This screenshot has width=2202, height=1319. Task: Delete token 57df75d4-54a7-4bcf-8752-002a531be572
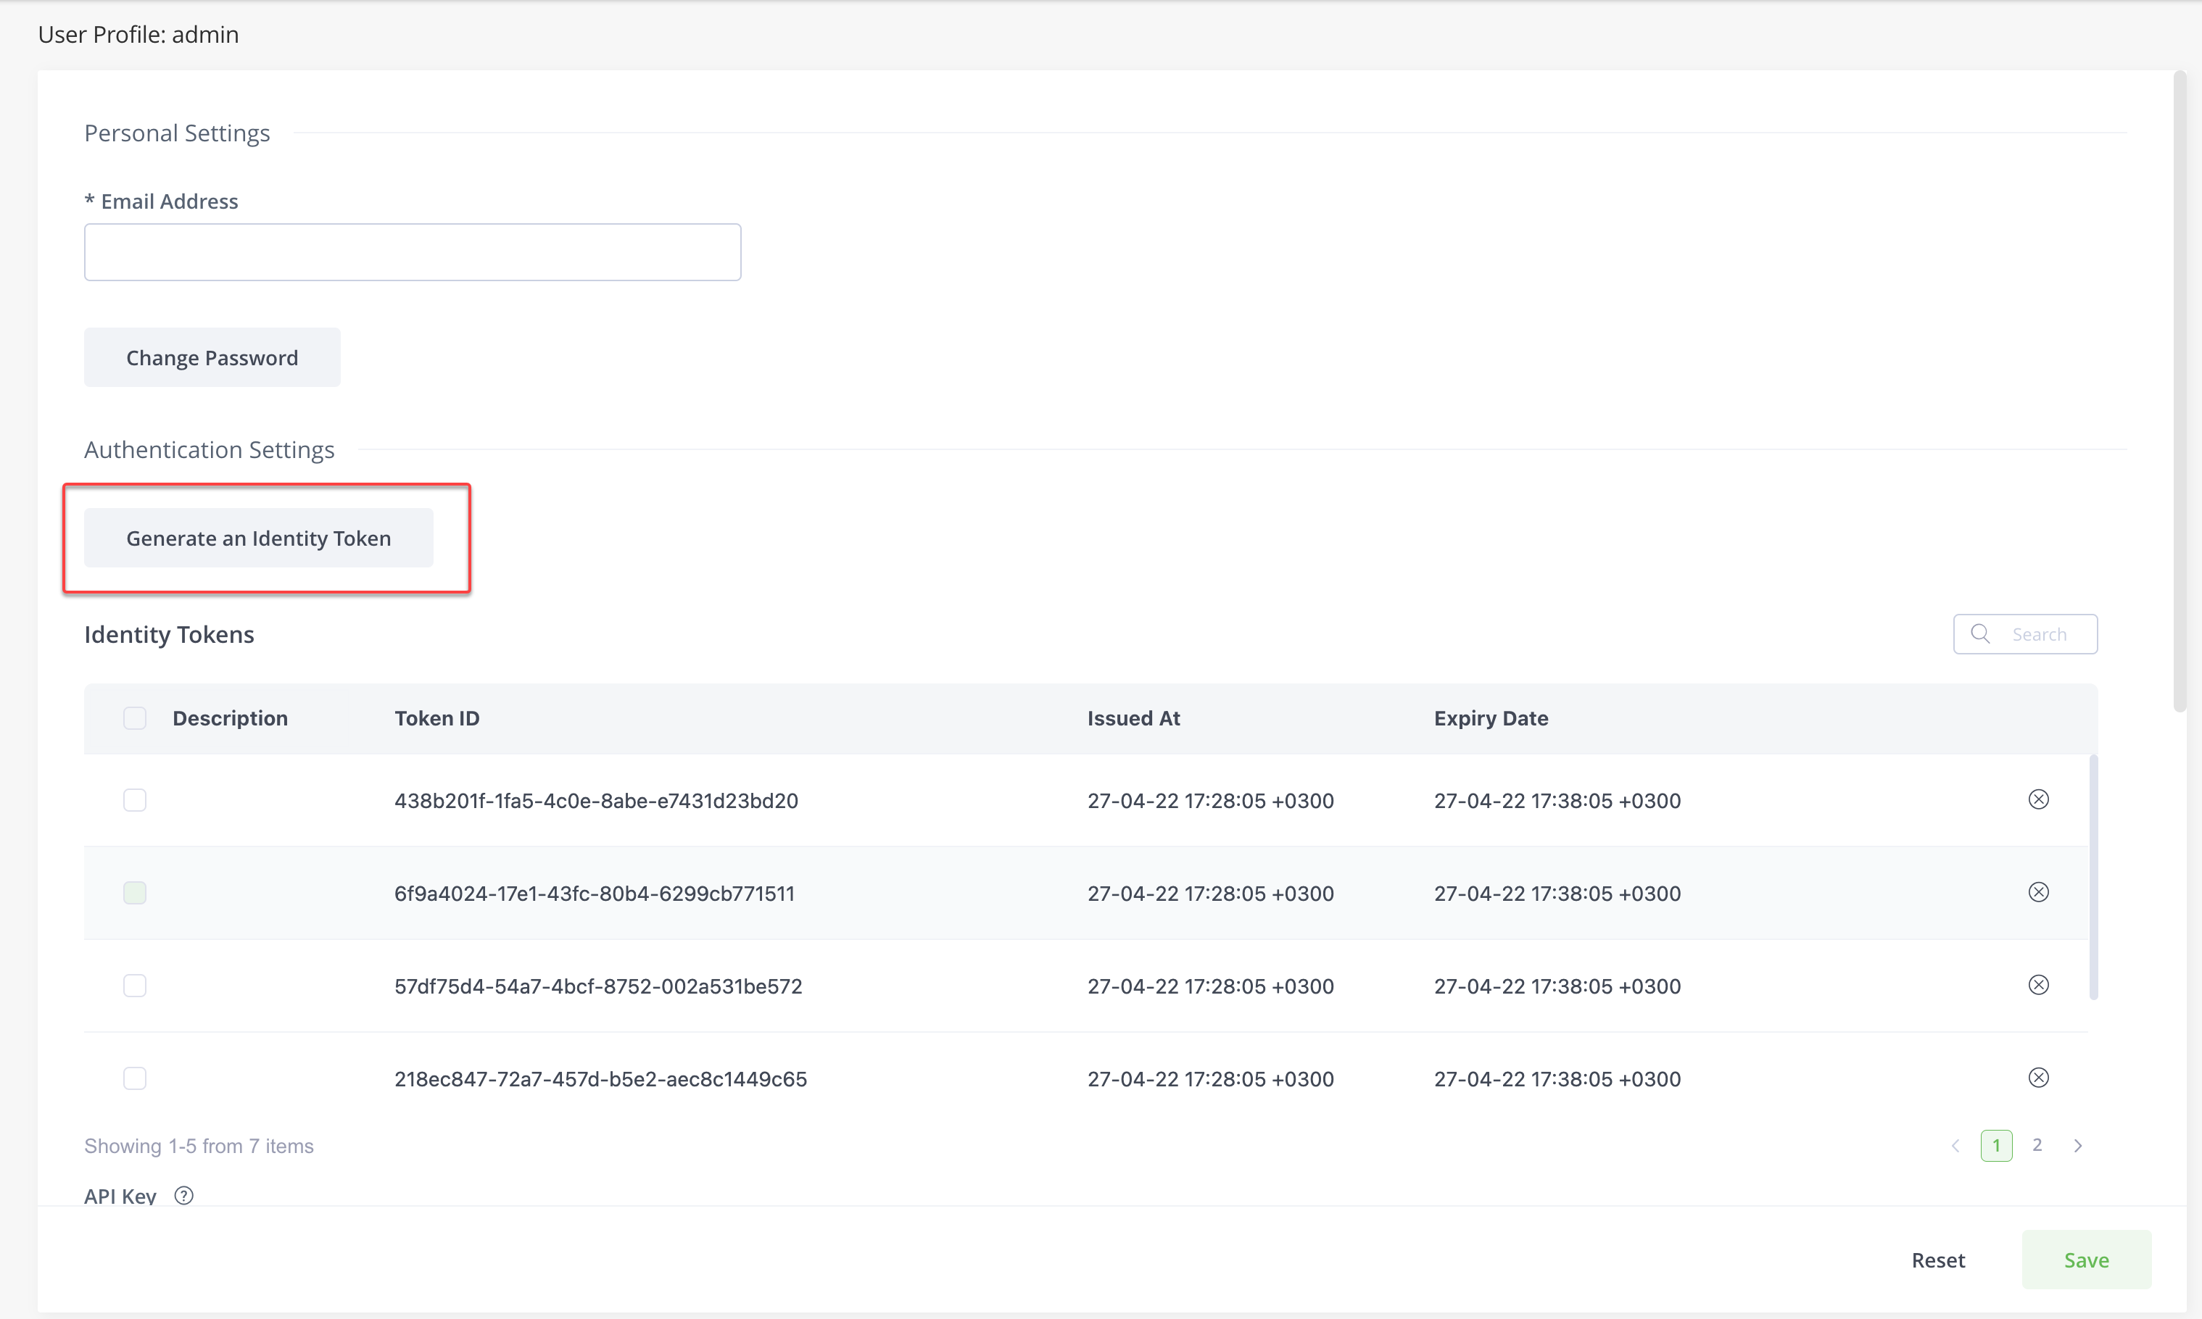[x=2038, y=984]
